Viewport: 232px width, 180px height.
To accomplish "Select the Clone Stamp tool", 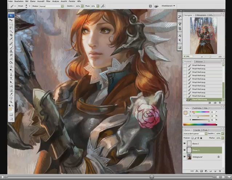I will tap(11, 51).
